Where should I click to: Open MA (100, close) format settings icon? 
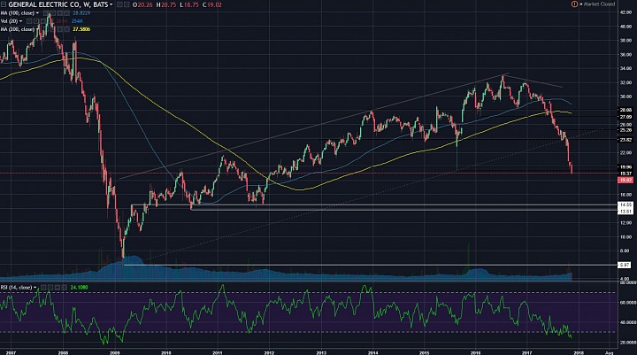53,13
